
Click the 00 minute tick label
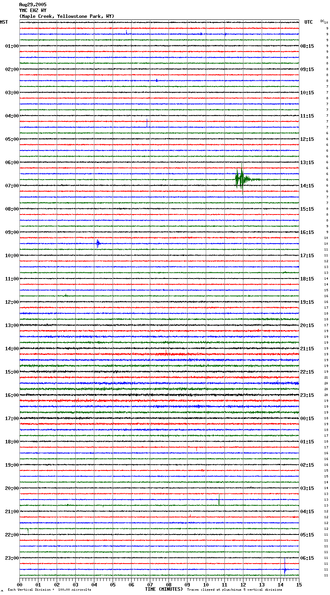click(x=19, y=585)
